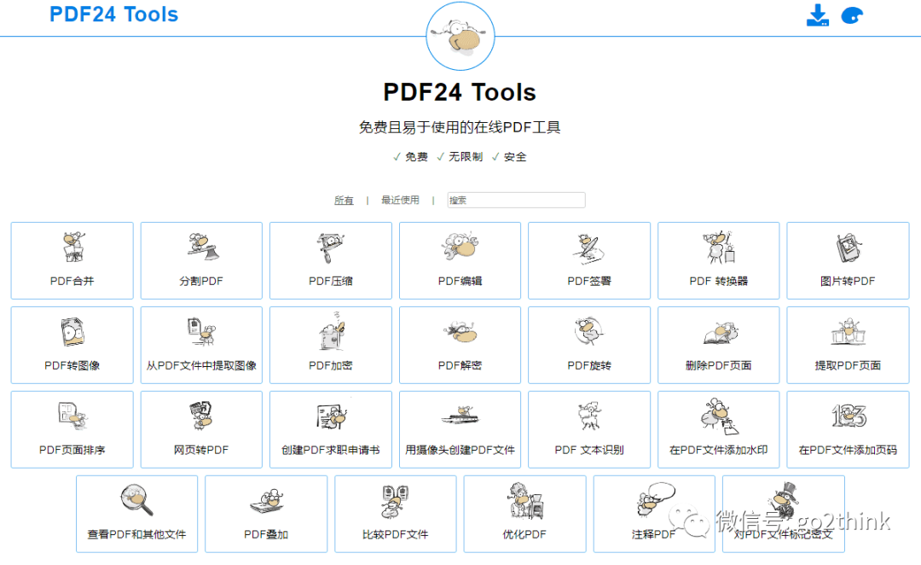Screen dimensions: 921x565
Task: Open 查看PDF和其他文件 tool card
Action: [x=136, y=514]
